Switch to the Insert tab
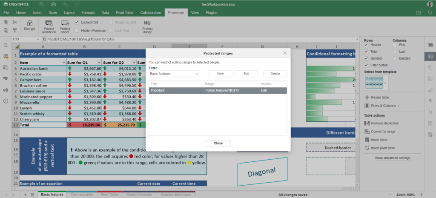This screenshot has width=436, height=198. tap(37, 12)
